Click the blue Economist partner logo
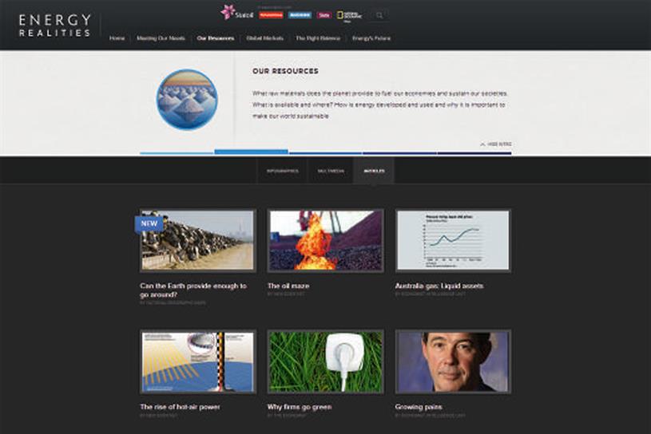 [x=300, y=15]
